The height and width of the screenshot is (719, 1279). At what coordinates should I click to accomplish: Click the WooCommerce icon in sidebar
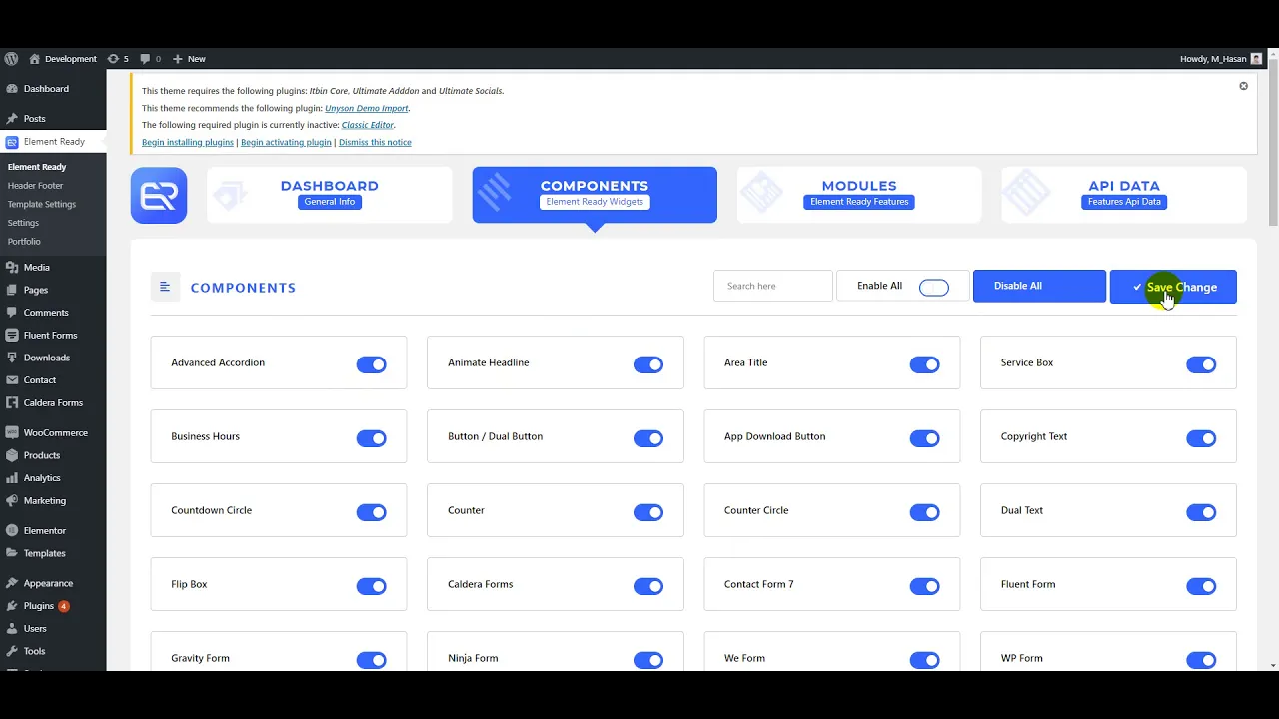[x=12, y=433]
